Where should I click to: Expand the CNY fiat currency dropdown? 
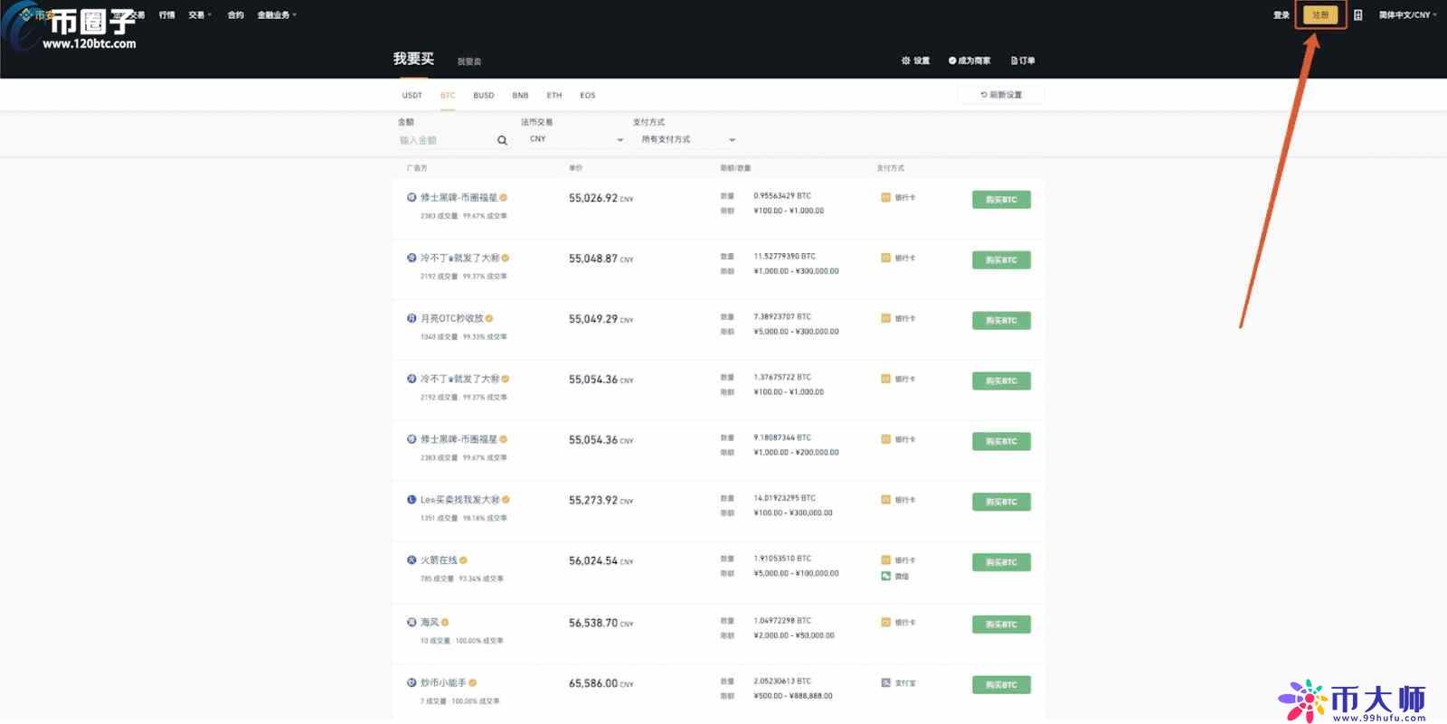[x=576, y=139]
